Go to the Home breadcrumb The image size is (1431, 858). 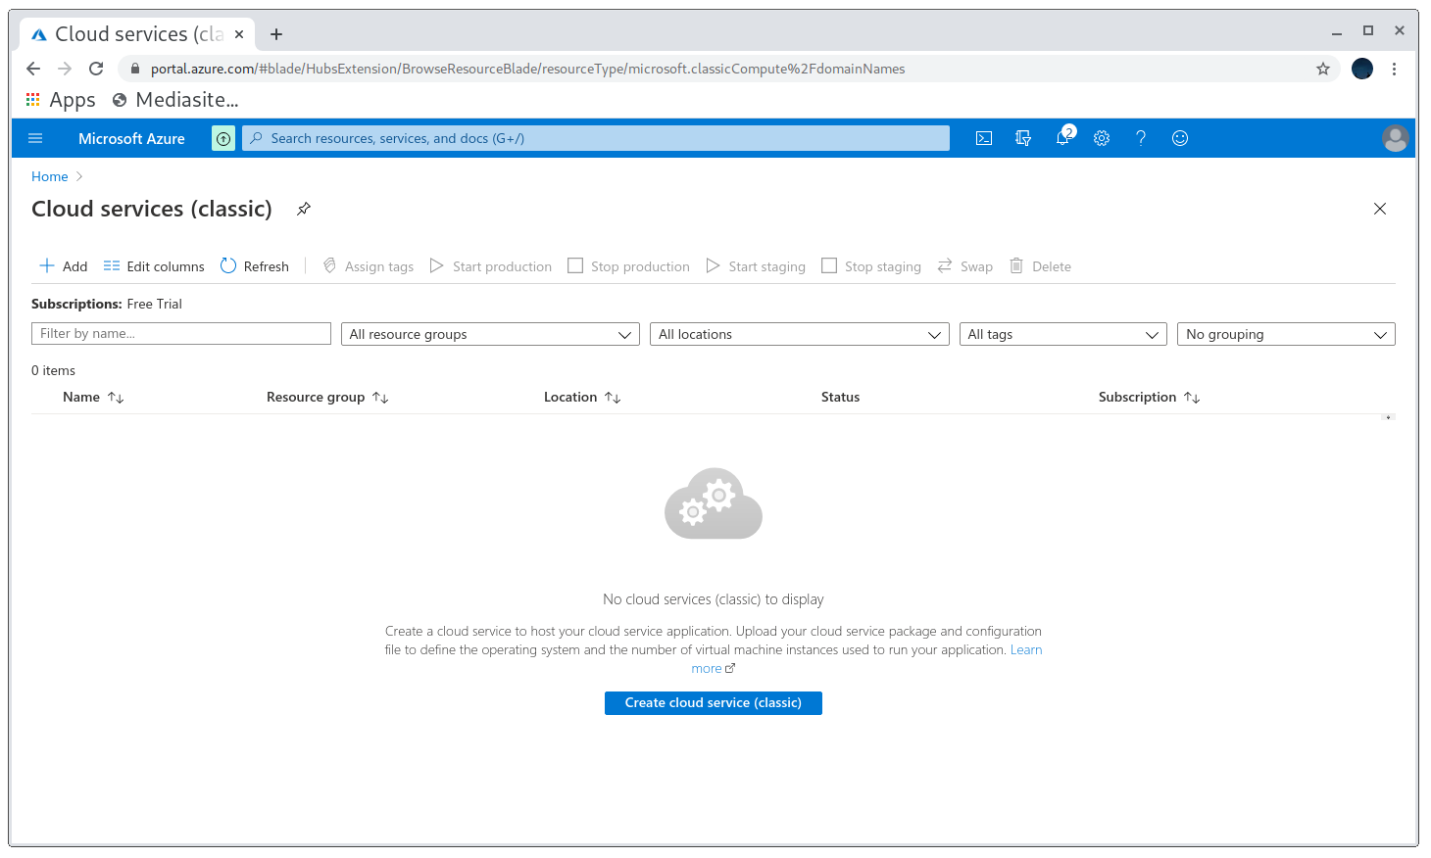coord(50,176)
